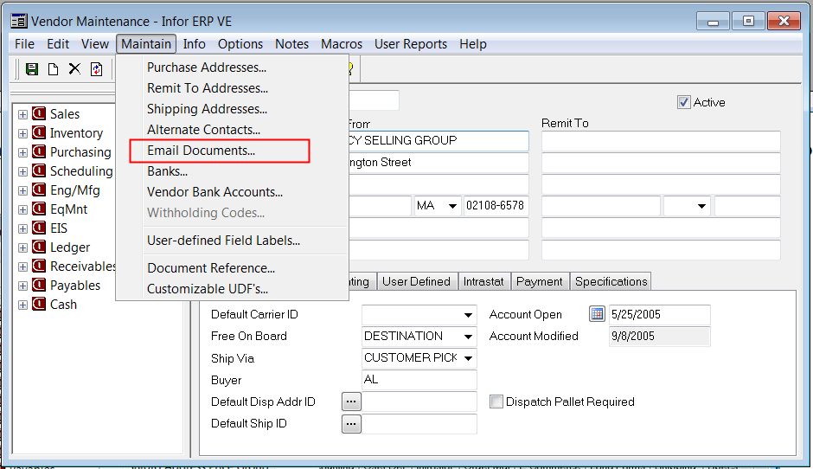Click browse button for Default Ship ID
The image size is (813, 469).
[x=350, y=424]
